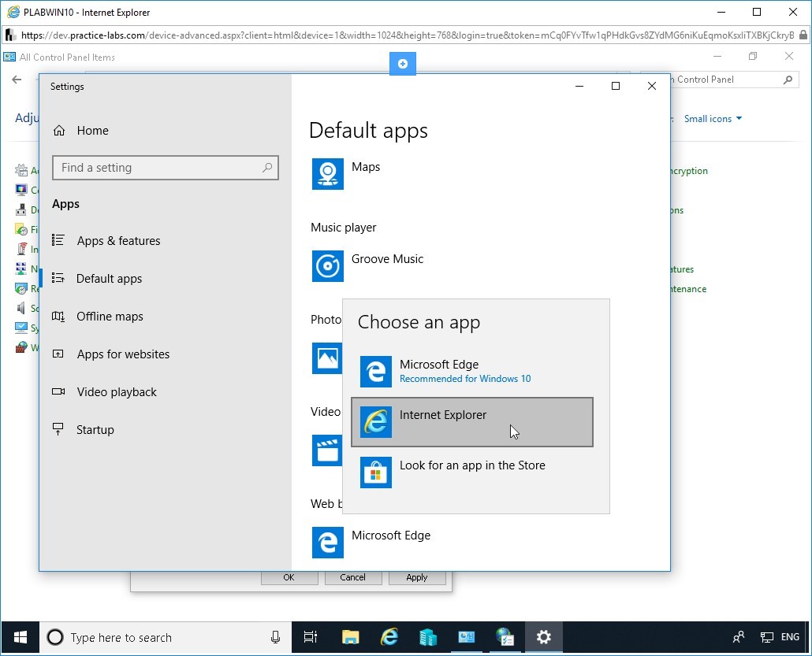Viewport: 812px width, 656px height.
Task: Go back in the Control Panel window
Action: [17, 80]
